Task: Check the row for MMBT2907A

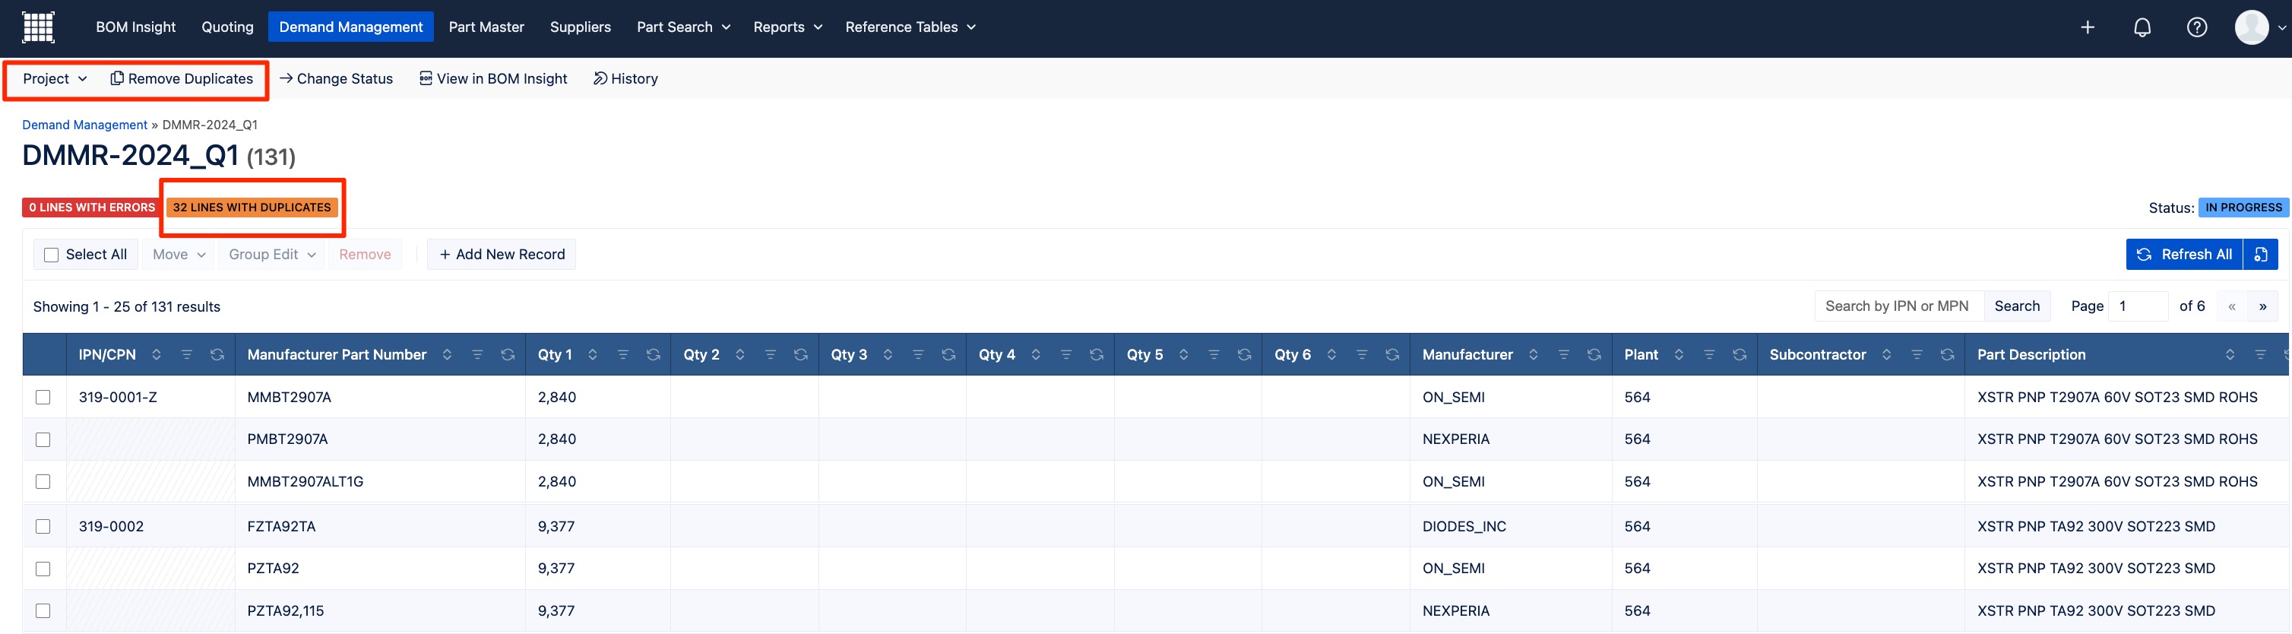Action: (x=43, y=397)
